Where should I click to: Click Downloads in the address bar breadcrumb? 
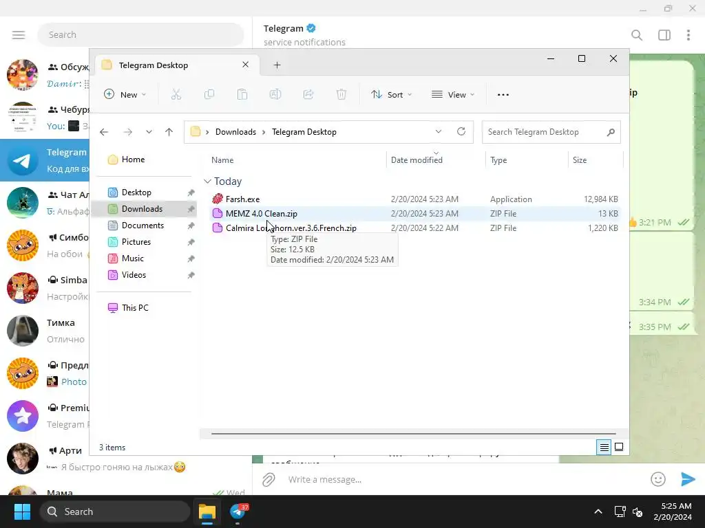pyautogui.click(x=235, y=132)
